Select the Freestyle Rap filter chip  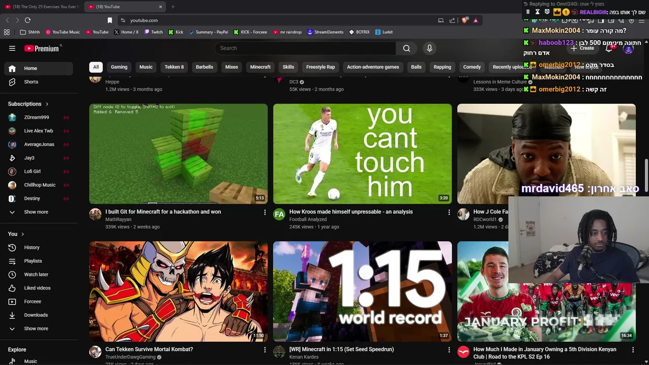pos(320,67)
